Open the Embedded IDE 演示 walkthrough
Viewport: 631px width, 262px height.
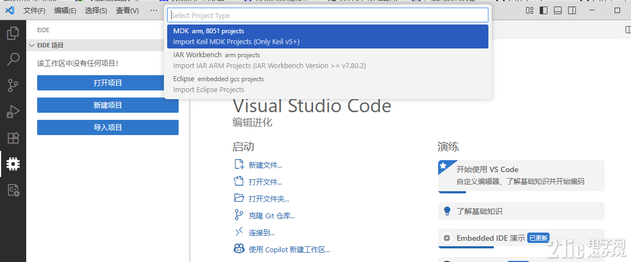pos(521,239)
